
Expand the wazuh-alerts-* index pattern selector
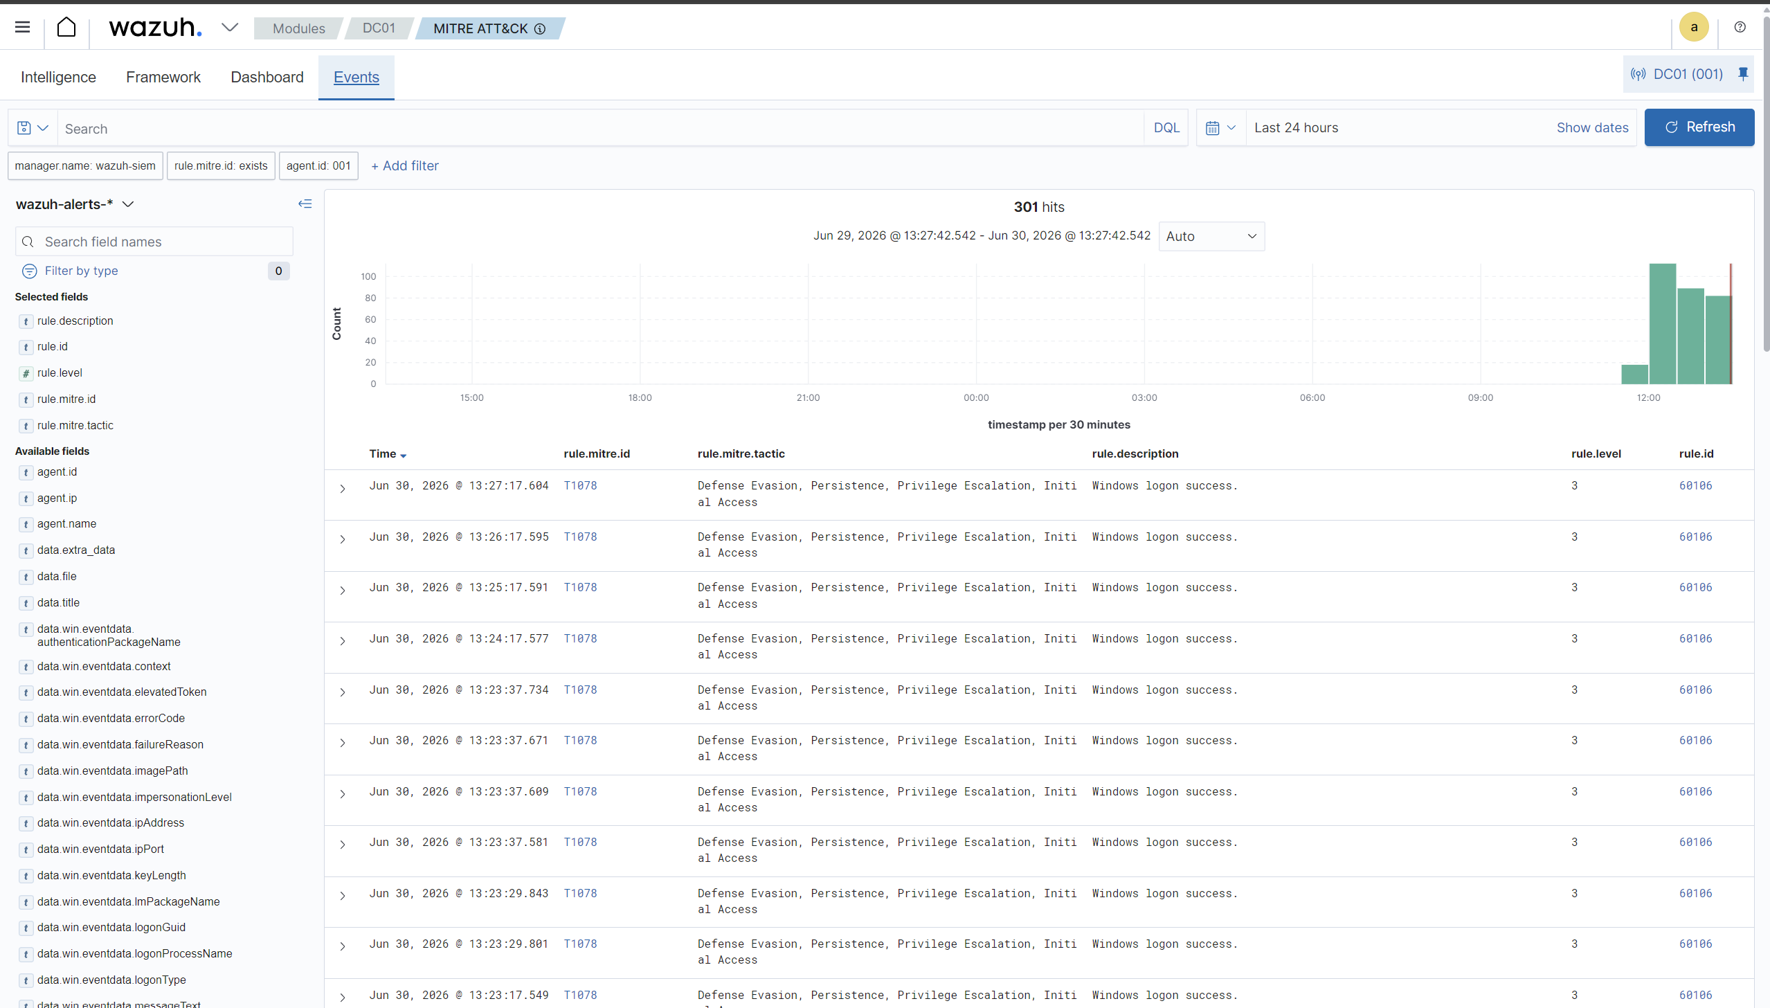(x=74, y=204)
